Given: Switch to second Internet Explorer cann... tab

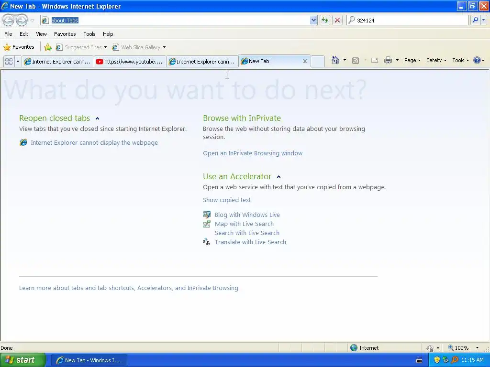Looking at the screenshot, I should point(202,62).
